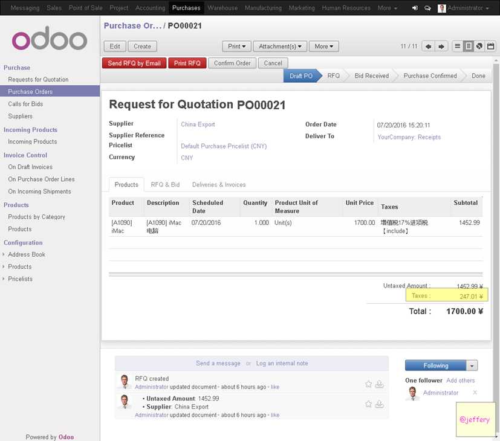Like the RFQ created message
Screen dimensions: 500x441
275,387
